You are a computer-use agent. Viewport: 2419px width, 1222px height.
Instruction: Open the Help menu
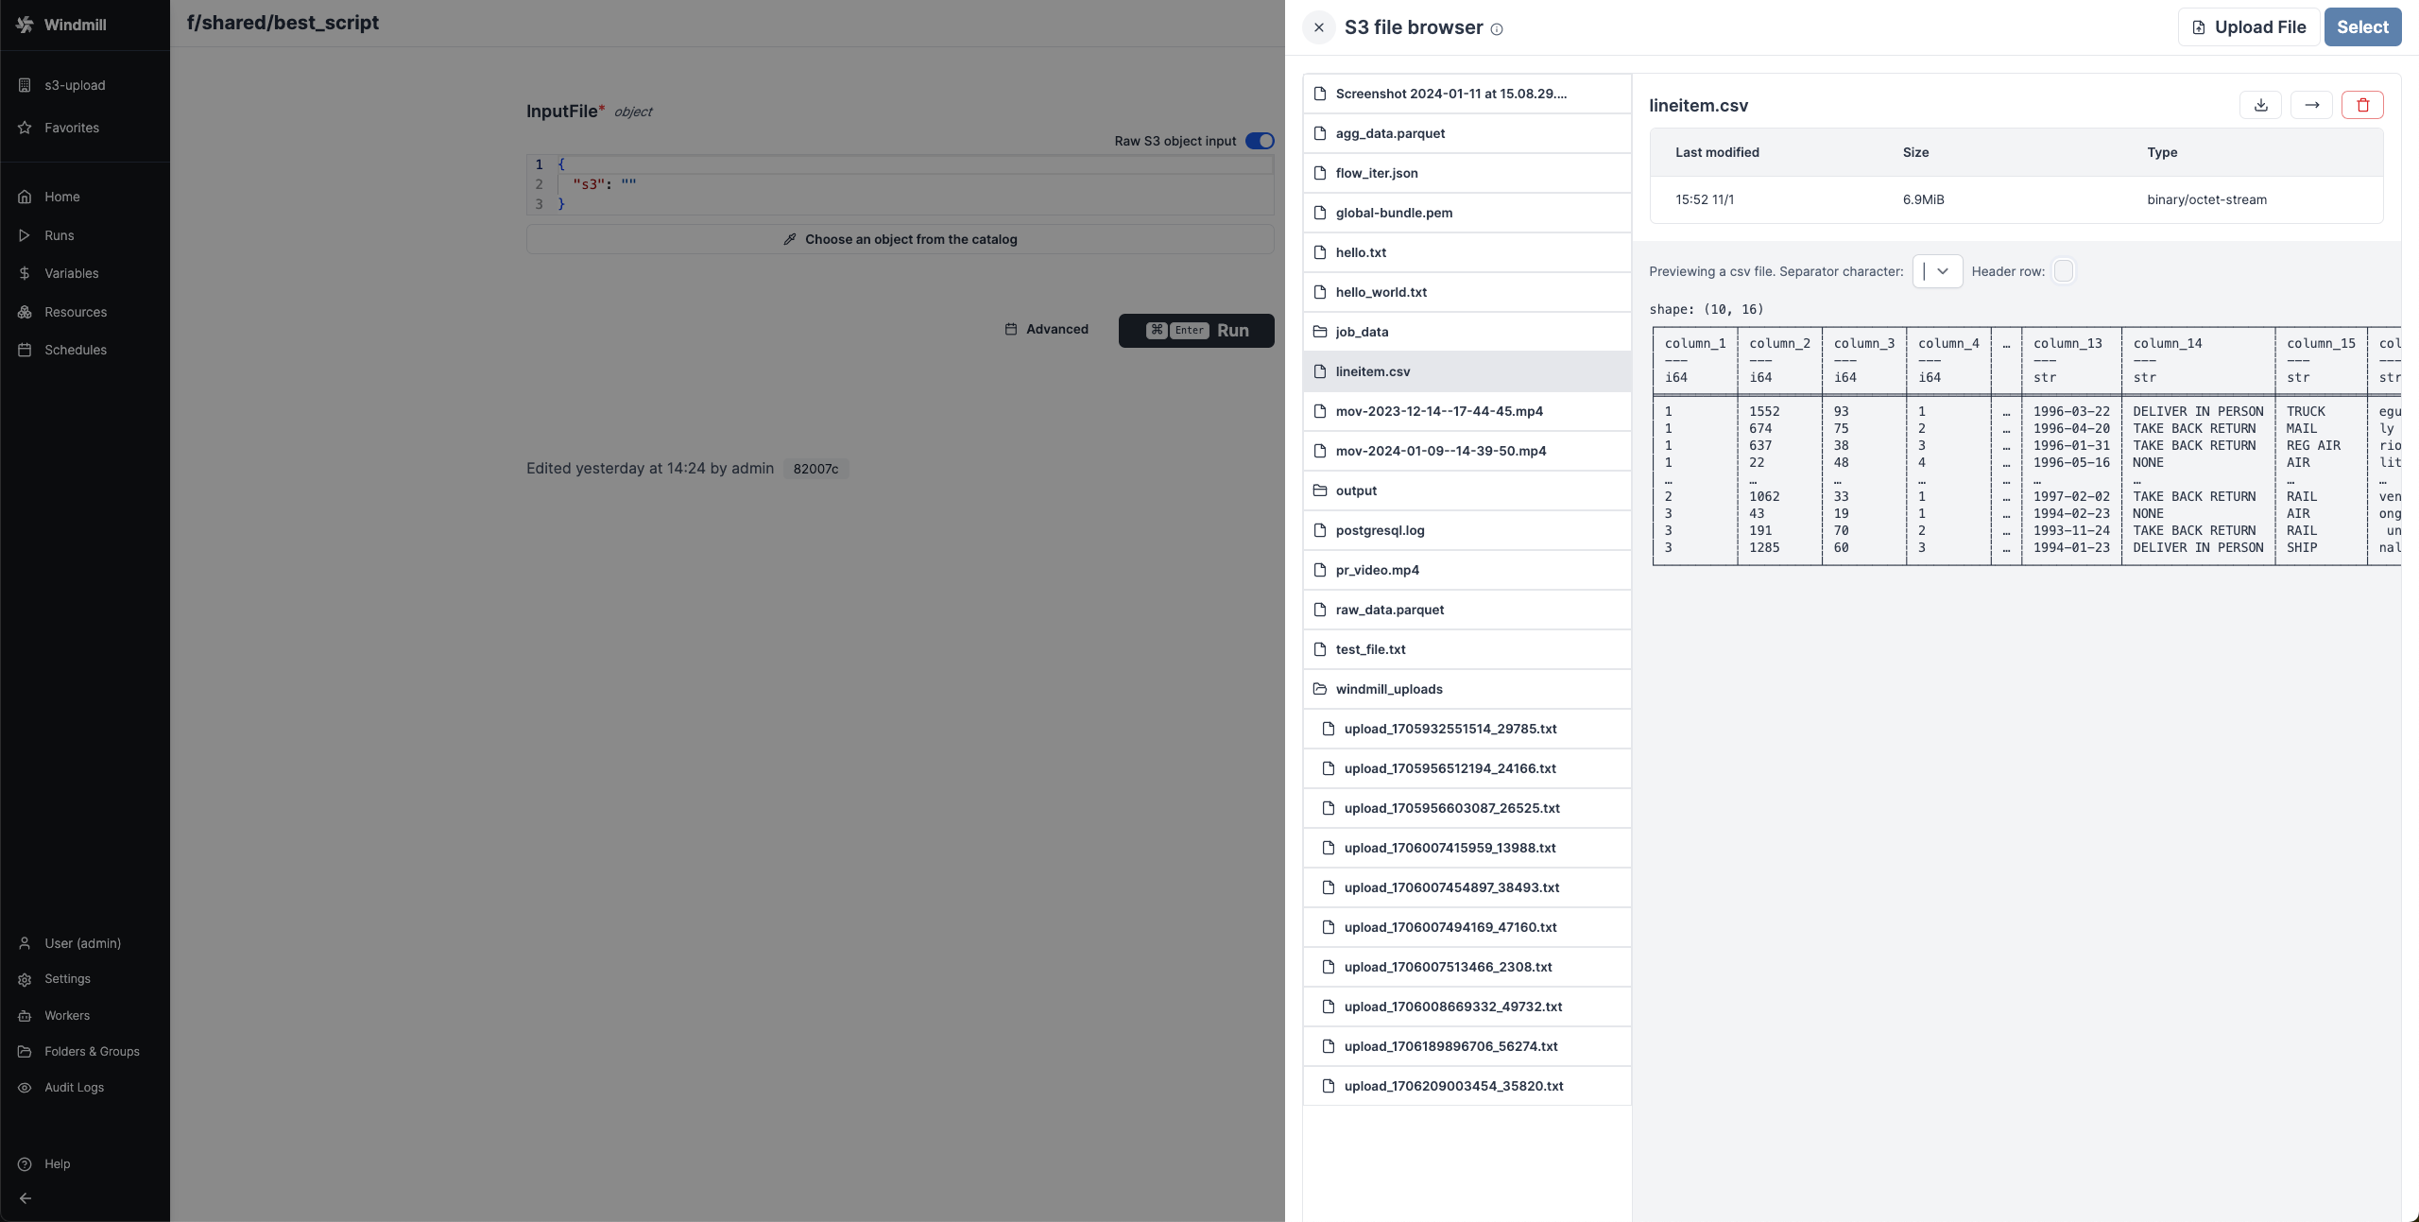[85, 1164]
